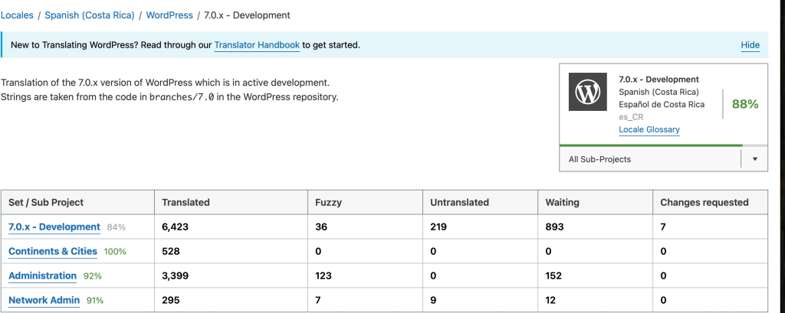Open Spanish (Costa Rica) breadcrumb link
The image size is (785, 313).
(x=88, y=15)
